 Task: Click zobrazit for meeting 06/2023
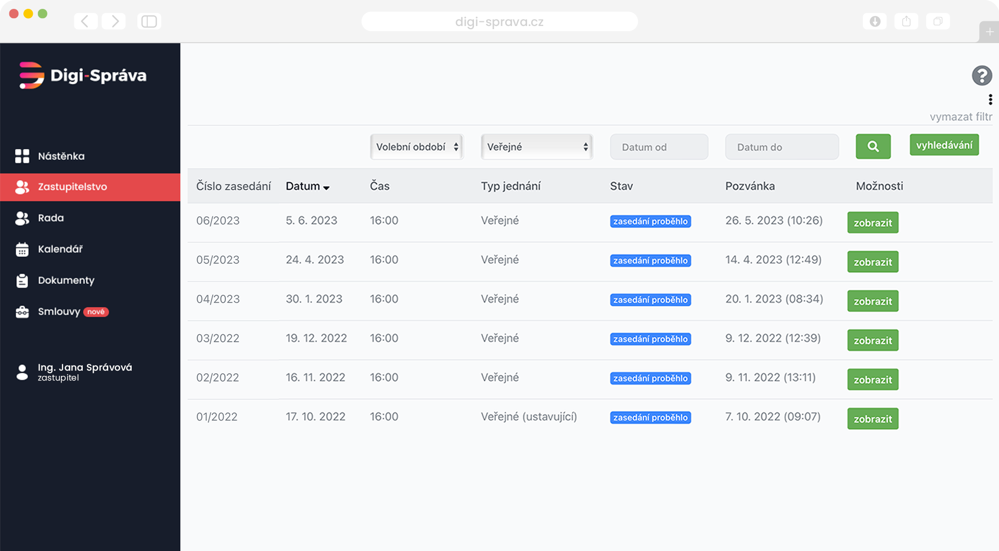pyautogui.click(x=873, y=222)
